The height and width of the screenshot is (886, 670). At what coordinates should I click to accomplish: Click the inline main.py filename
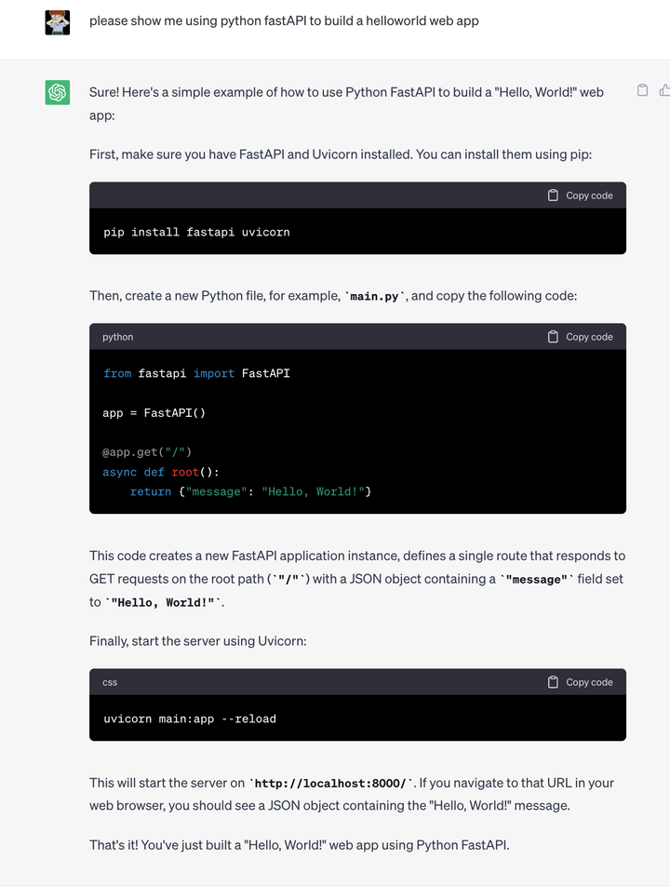tap(376, 296)
